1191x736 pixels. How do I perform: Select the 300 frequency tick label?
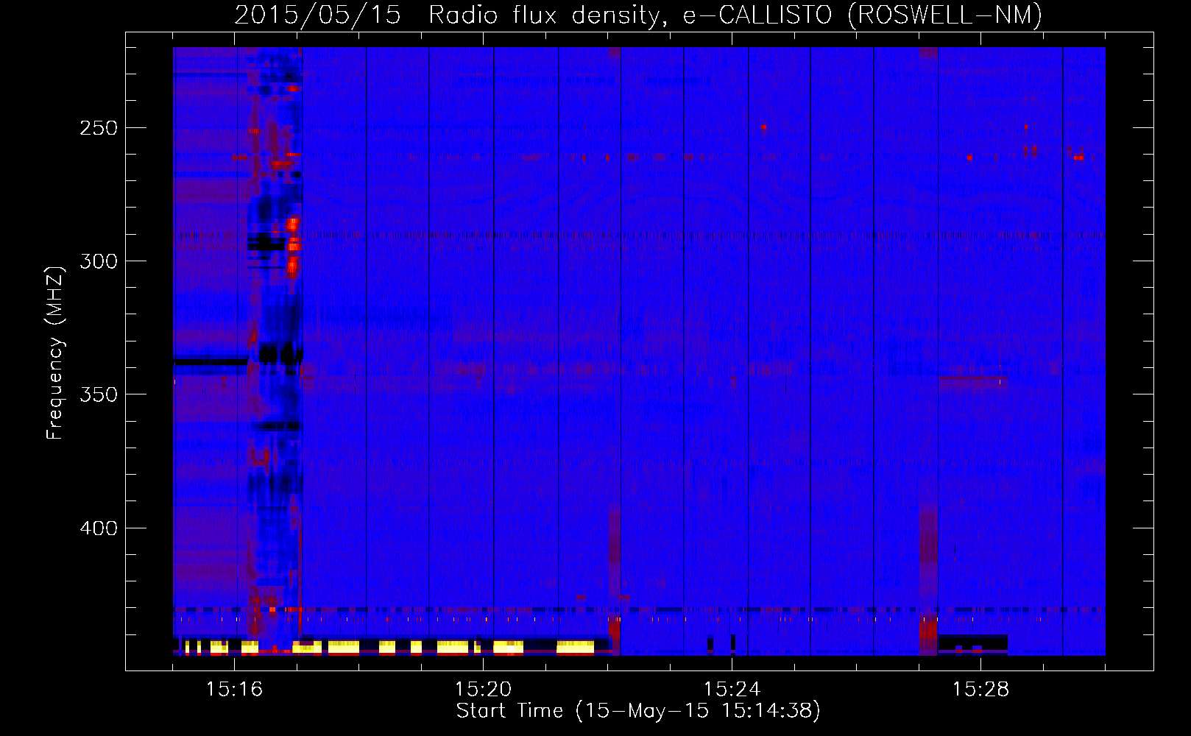99,261
